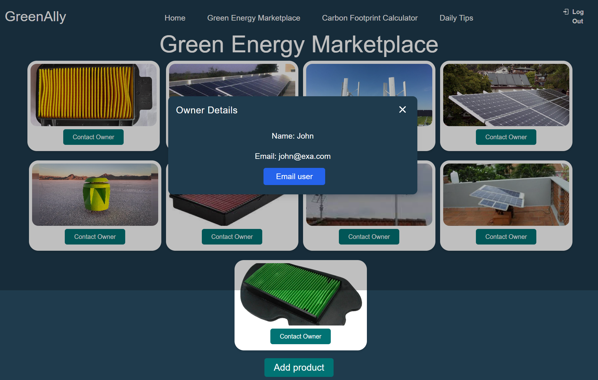Click the Log Out icon
This screenshot has width=598, height=380.
(566, 12)
